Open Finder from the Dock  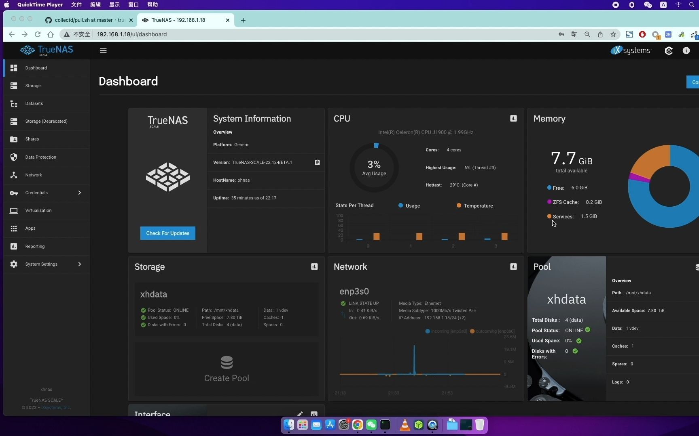click(x=289, y=425)
